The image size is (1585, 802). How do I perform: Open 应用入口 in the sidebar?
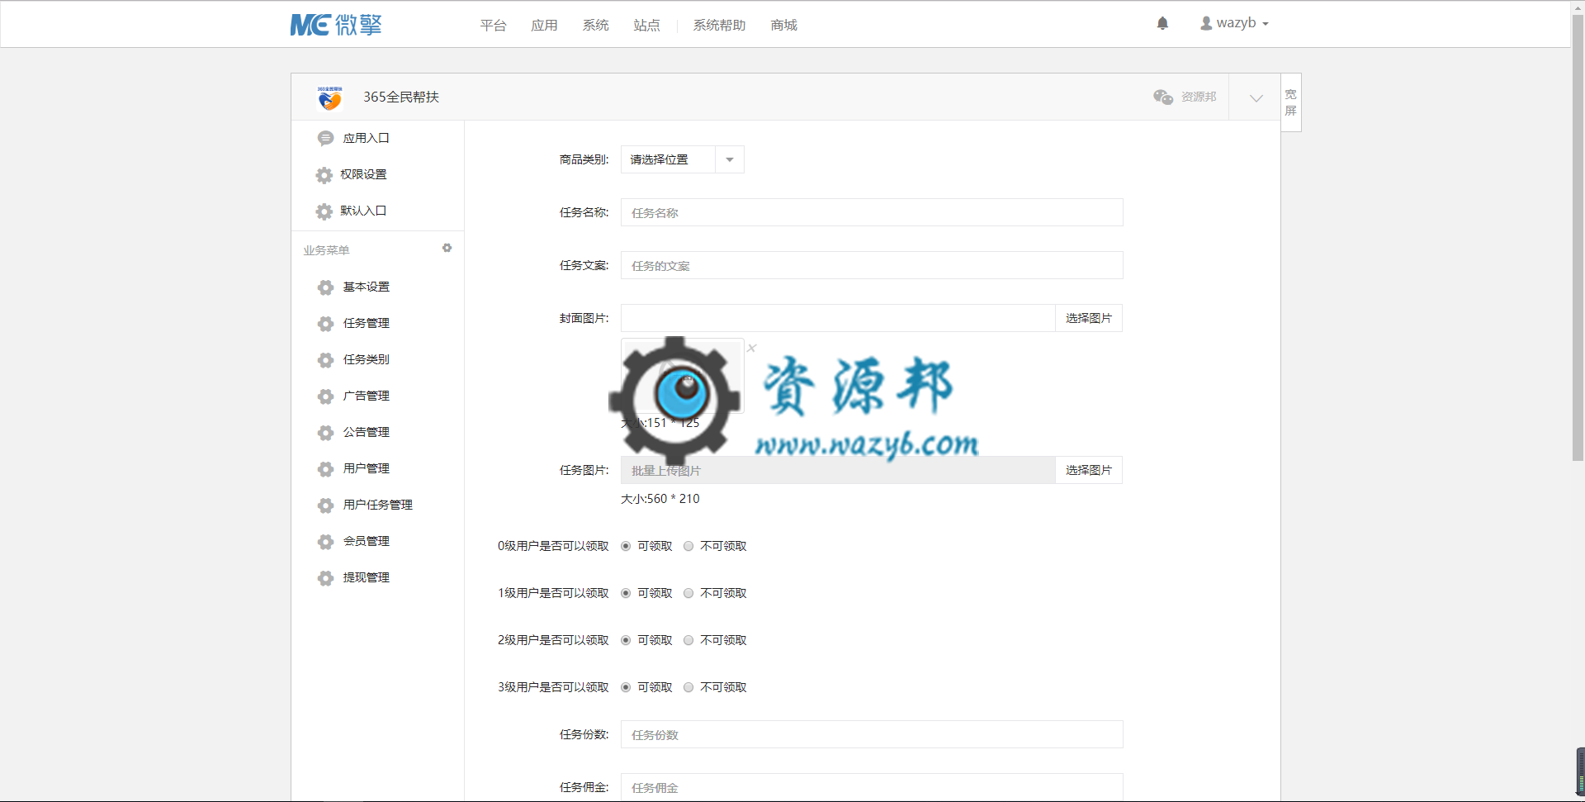tap(366, 139)
